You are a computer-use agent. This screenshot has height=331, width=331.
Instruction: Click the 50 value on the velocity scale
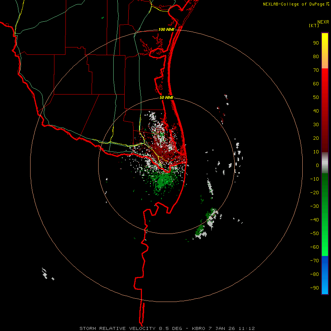[x=316, y=97]
